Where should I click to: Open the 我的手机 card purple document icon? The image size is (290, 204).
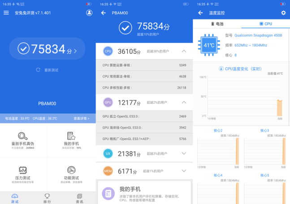click(x=108, y=194)
